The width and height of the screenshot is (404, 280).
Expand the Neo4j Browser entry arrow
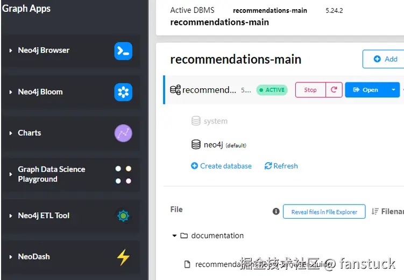(11, 51)
